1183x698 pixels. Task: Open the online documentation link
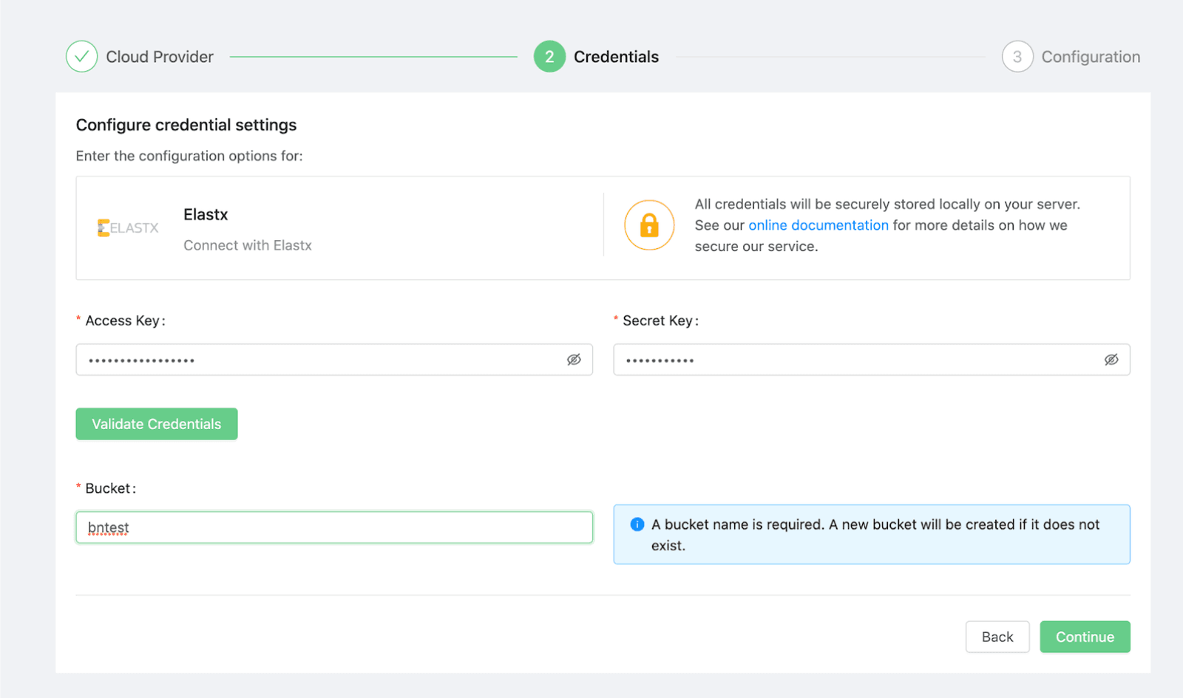pyautogui.click(x=818, y=225)
